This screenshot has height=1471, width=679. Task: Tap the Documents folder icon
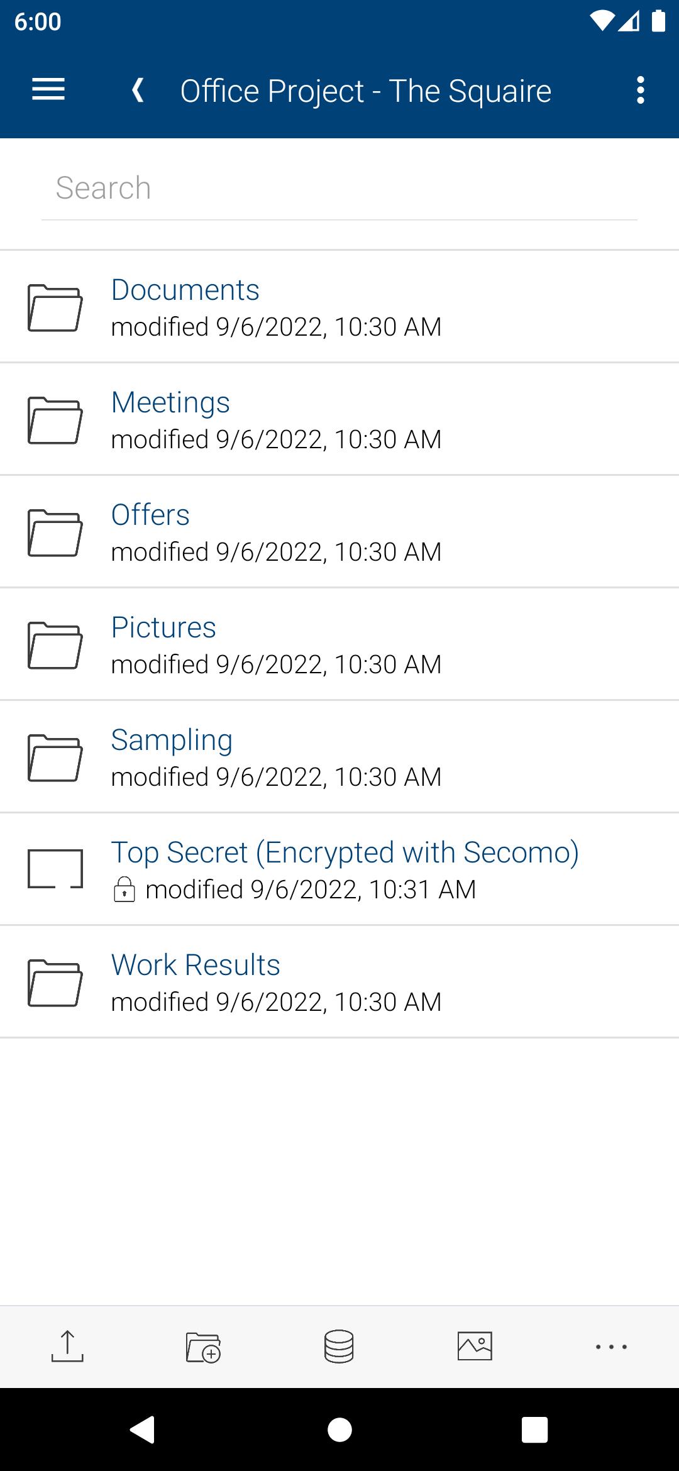tap(55, 307)
